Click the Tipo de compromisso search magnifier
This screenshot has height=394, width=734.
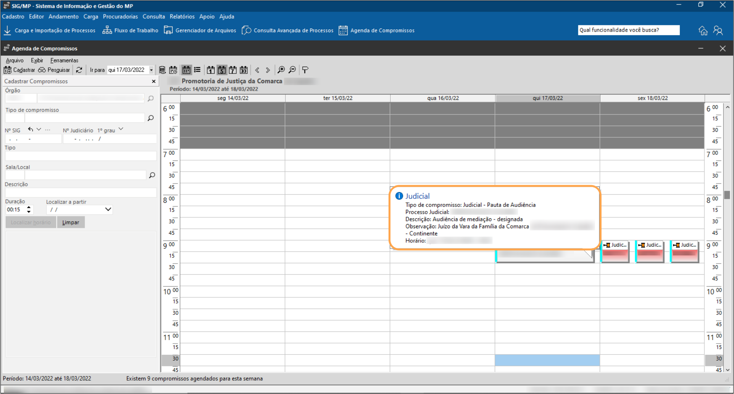[151, 118]
